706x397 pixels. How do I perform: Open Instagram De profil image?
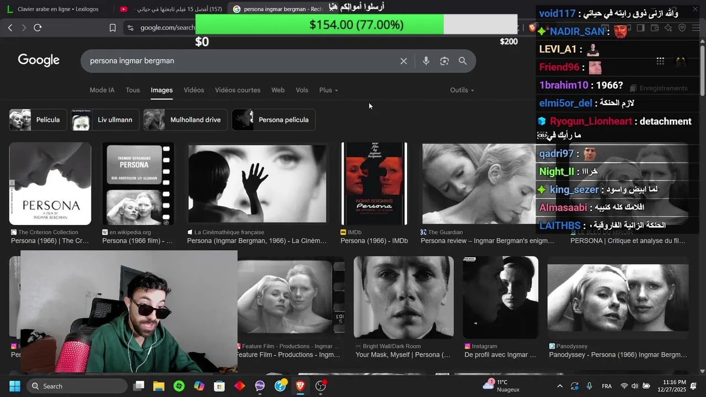point(500,297)
